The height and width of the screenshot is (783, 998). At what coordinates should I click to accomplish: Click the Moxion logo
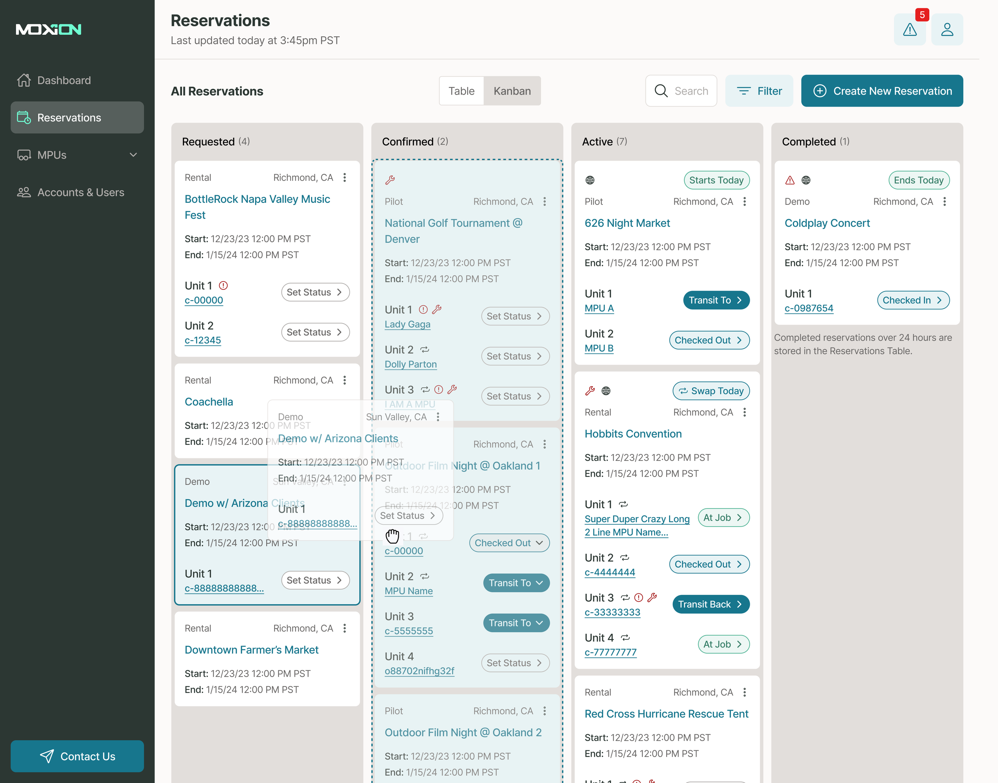pyautogui.click(x=49, y=30)
